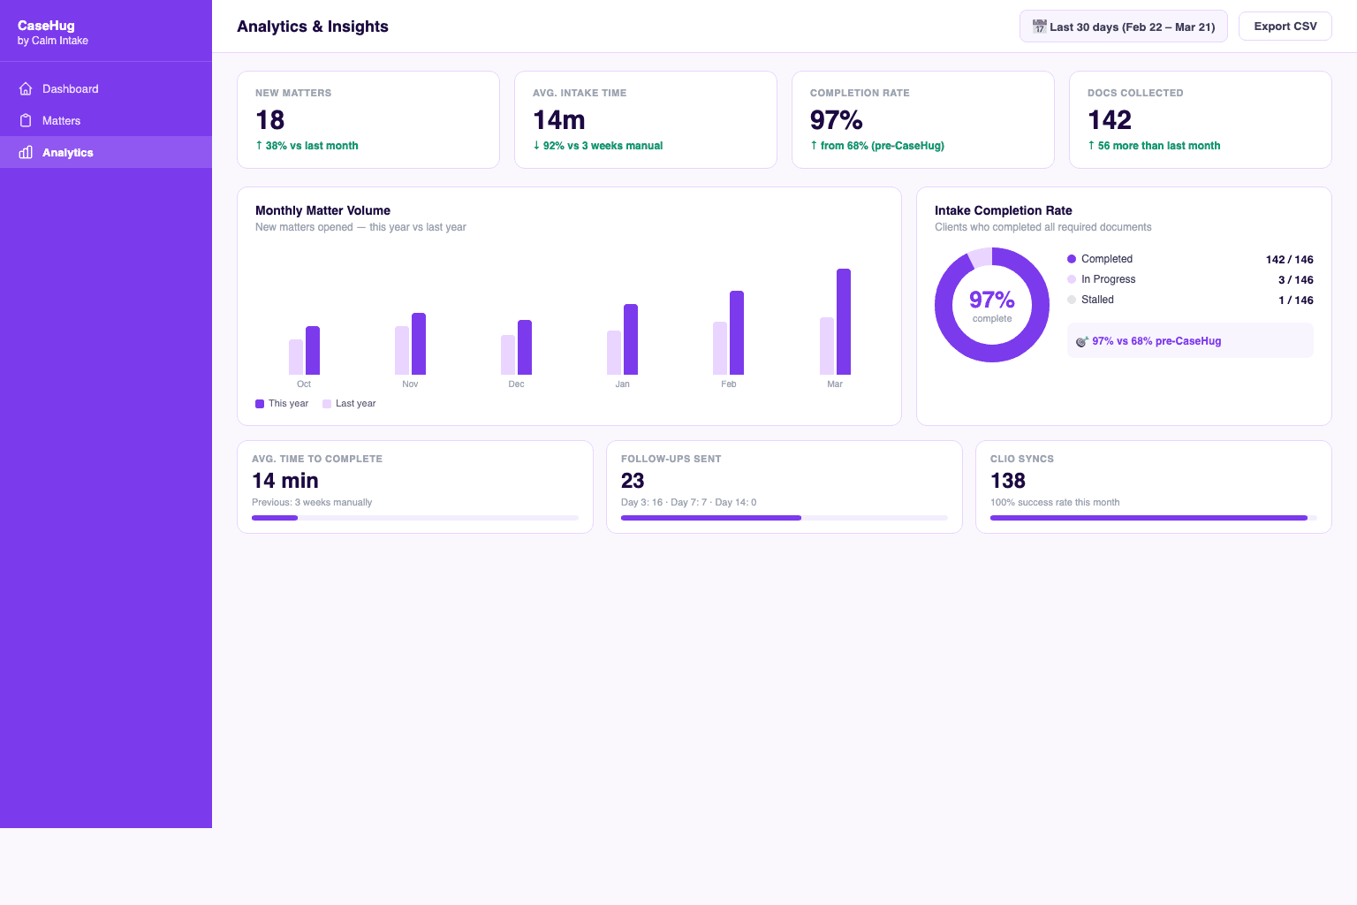Click the Export CSV button
The height and width of the screenshot is (905, 1357).
(x=1285, y=26)
